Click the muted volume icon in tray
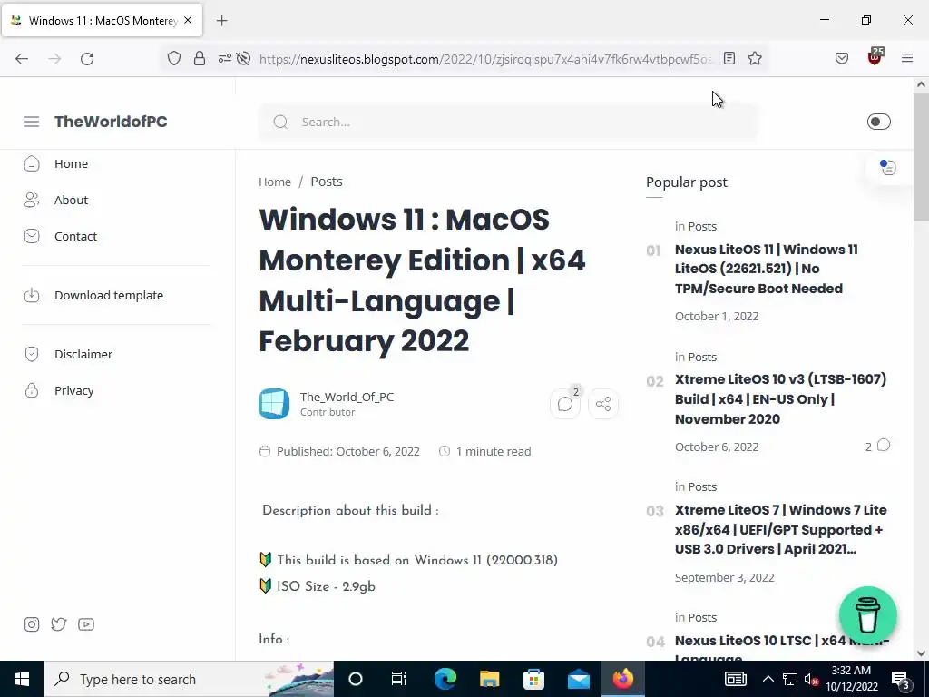The width and height of the screenshot is (929, 697). [812, 679]
